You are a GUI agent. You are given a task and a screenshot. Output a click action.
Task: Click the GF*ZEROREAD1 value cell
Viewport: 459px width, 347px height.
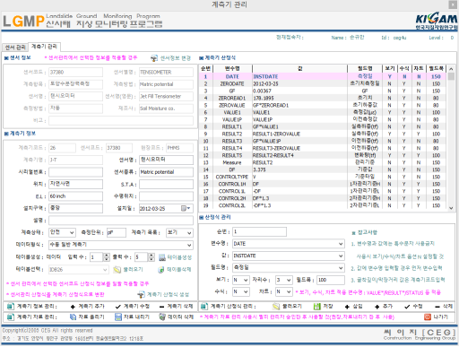(299, 106)
